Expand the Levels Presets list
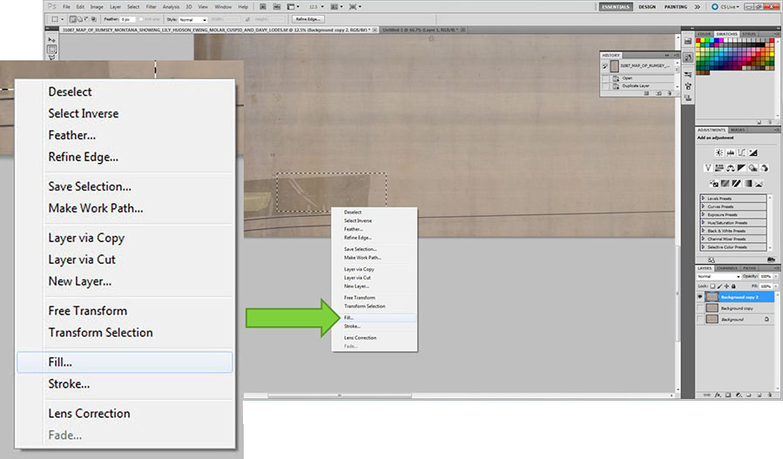783x459 pixels. click(x=703, y=199)
